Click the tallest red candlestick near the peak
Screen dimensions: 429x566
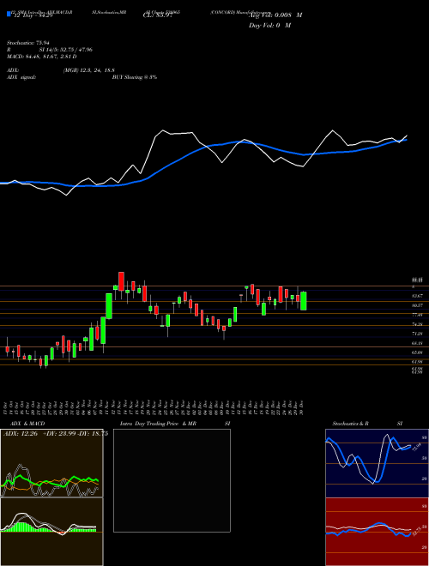pos(121,281)
